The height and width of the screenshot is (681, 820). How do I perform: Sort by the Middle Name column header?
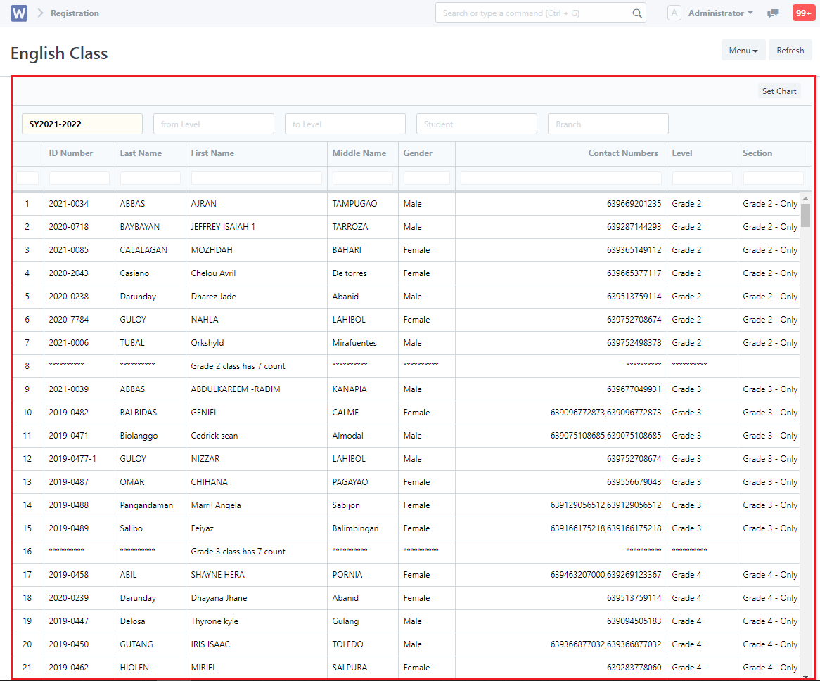tap(362, 153)
